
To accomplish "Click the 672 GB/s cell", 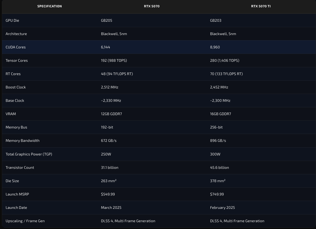I will pos(109,141).
